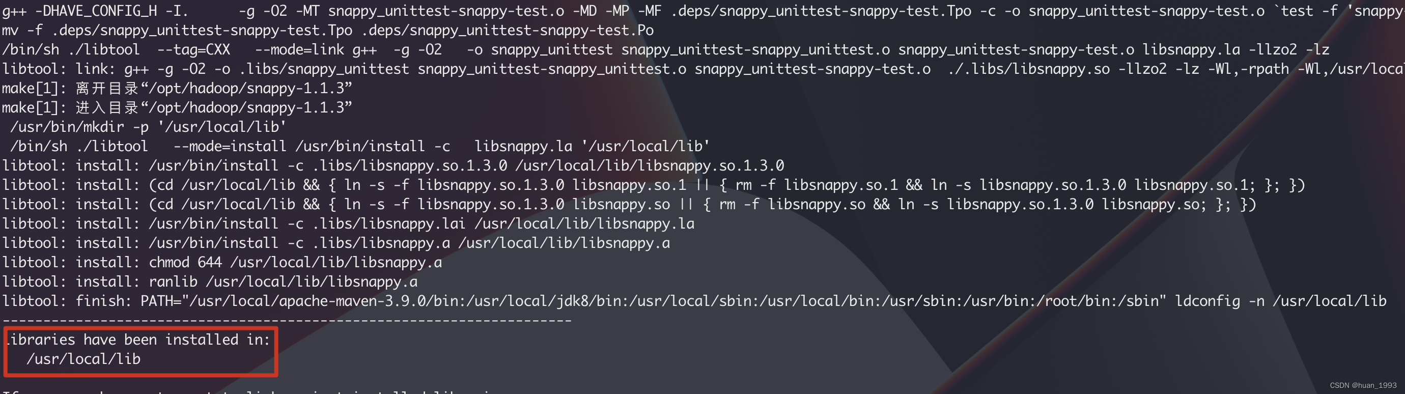Click the line installing libsnappy.lai
Image resolution: width=1405 pixels, height=394 pixels.
(x=349, y=224)
